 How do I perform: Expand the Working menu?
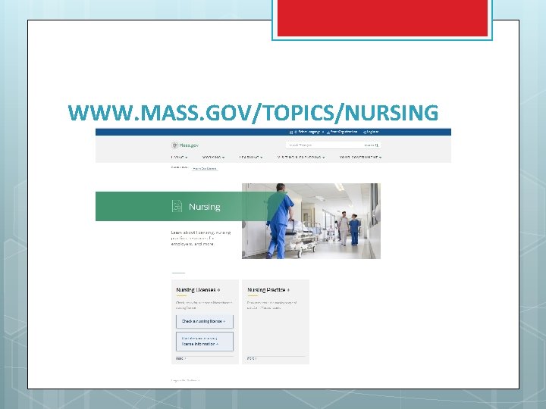[x=213, y=158]
